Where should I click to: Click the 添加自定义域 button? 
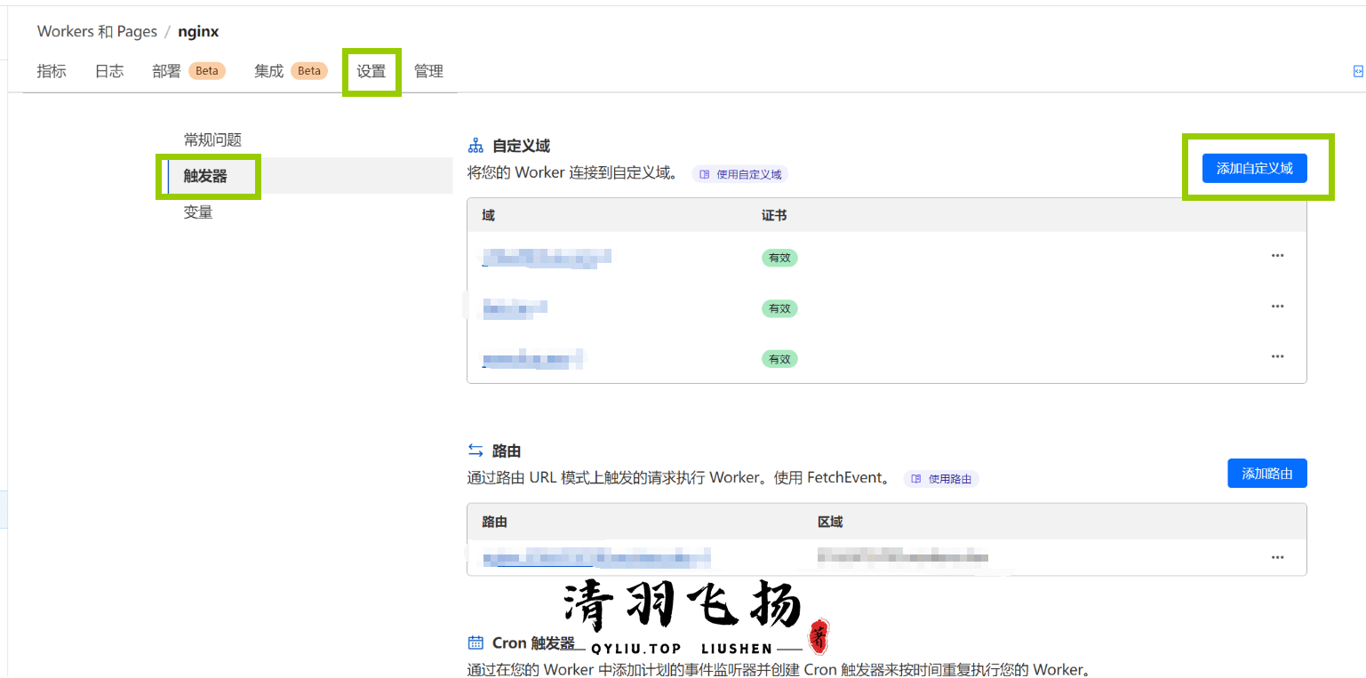point(1254,168)
